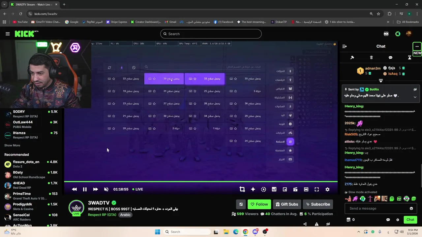Unmute the stream audio
422x237 pixels.
[106, 189]
